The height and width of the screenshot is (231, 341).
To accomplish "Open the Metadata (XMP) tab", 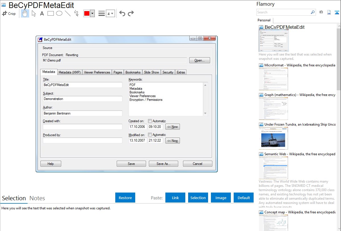I will (x=69, y=72).
